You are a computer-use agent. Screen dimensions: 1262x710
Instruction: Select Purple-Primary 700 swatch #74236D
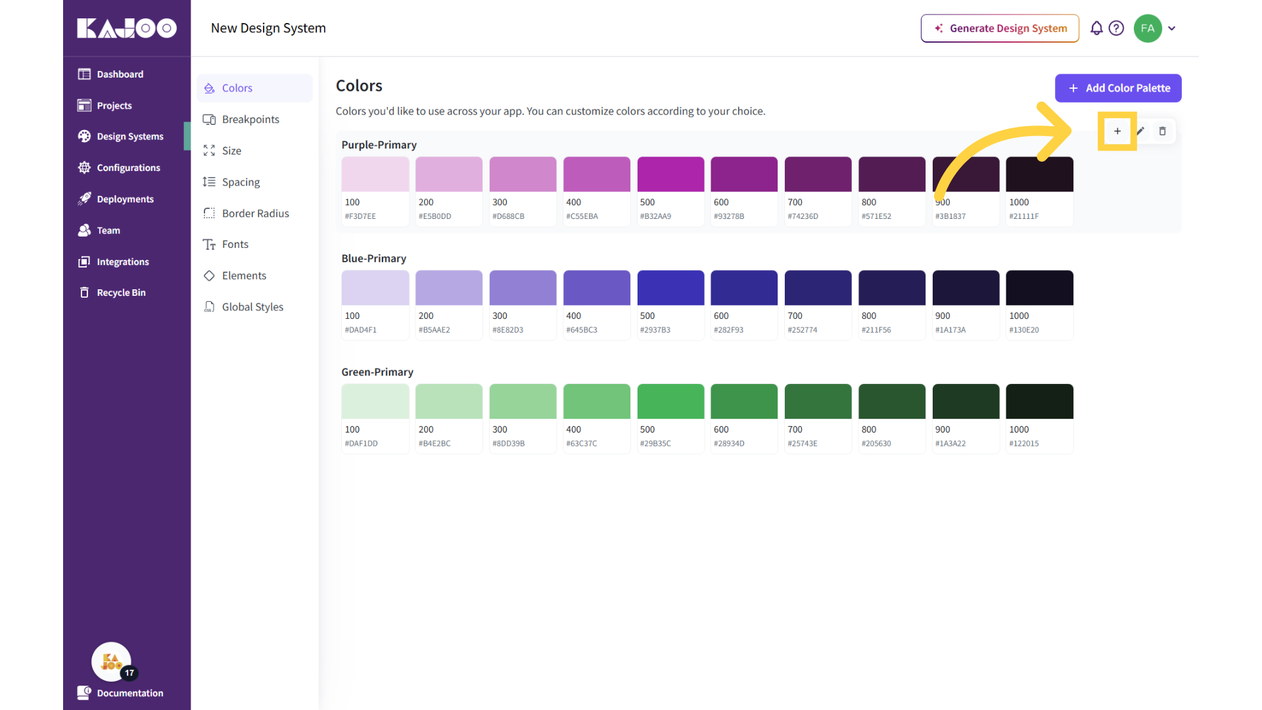click(x=818, y=192)
